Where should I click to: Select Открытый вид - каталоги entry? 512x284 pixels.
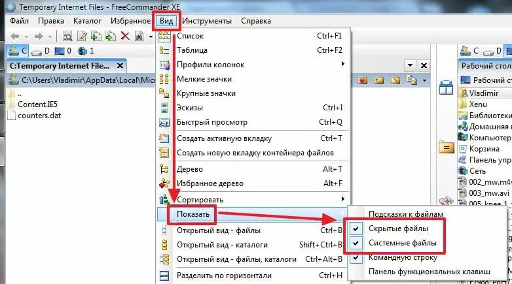[253, 245]
